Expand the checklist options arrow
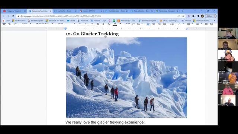 pos(184,24)
